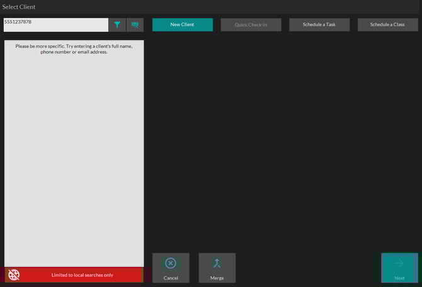Screen dimensions: 422x287
Task: Click the 'Please be more specific' message
Action: click(x=74, y=49)
